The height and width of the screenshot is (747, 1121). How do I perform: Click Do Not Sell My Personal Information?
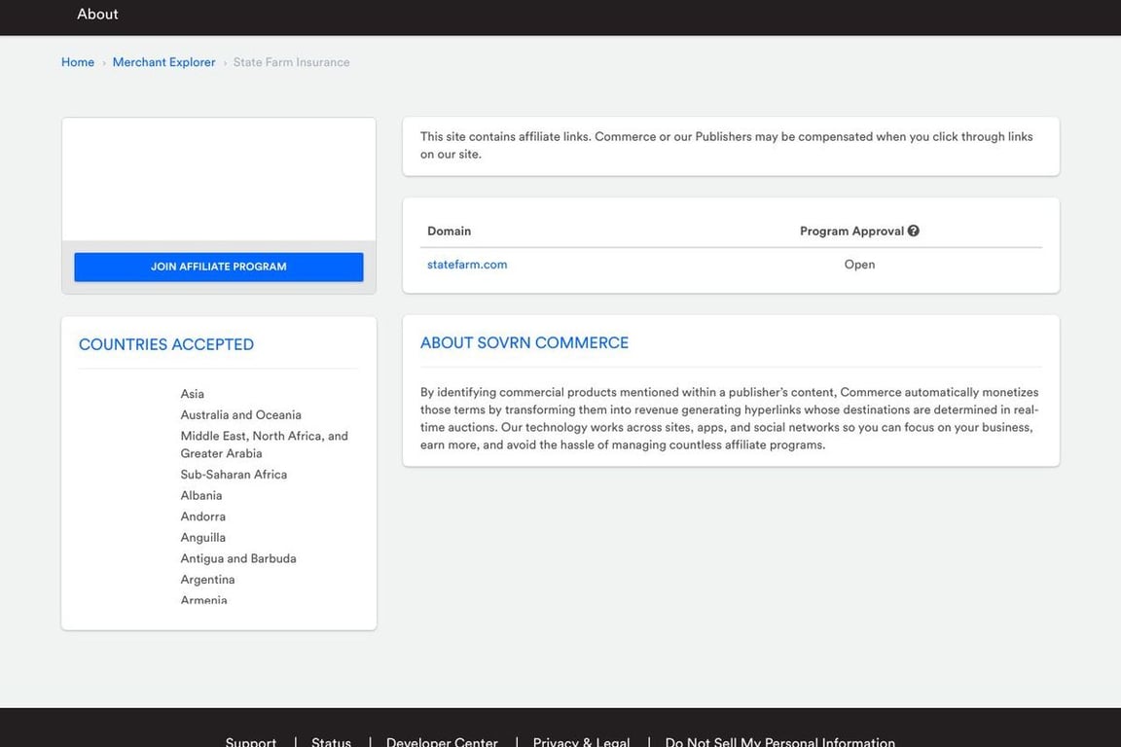(779, 742)
